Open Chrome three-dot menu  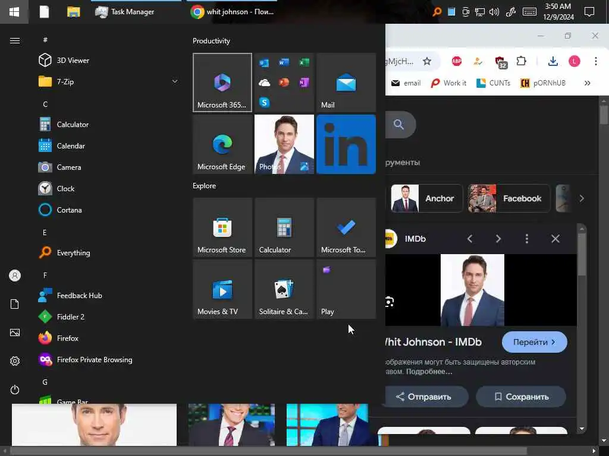point(595,61)
